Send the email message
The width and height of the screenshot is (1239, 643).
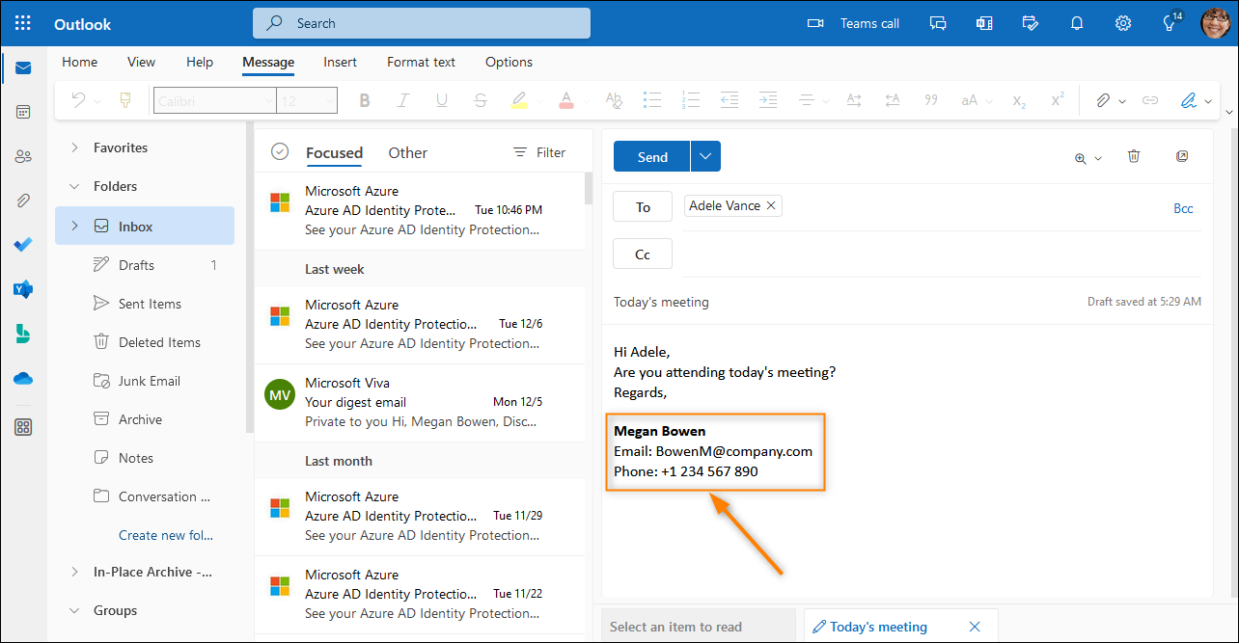click(x=652, y=156)
